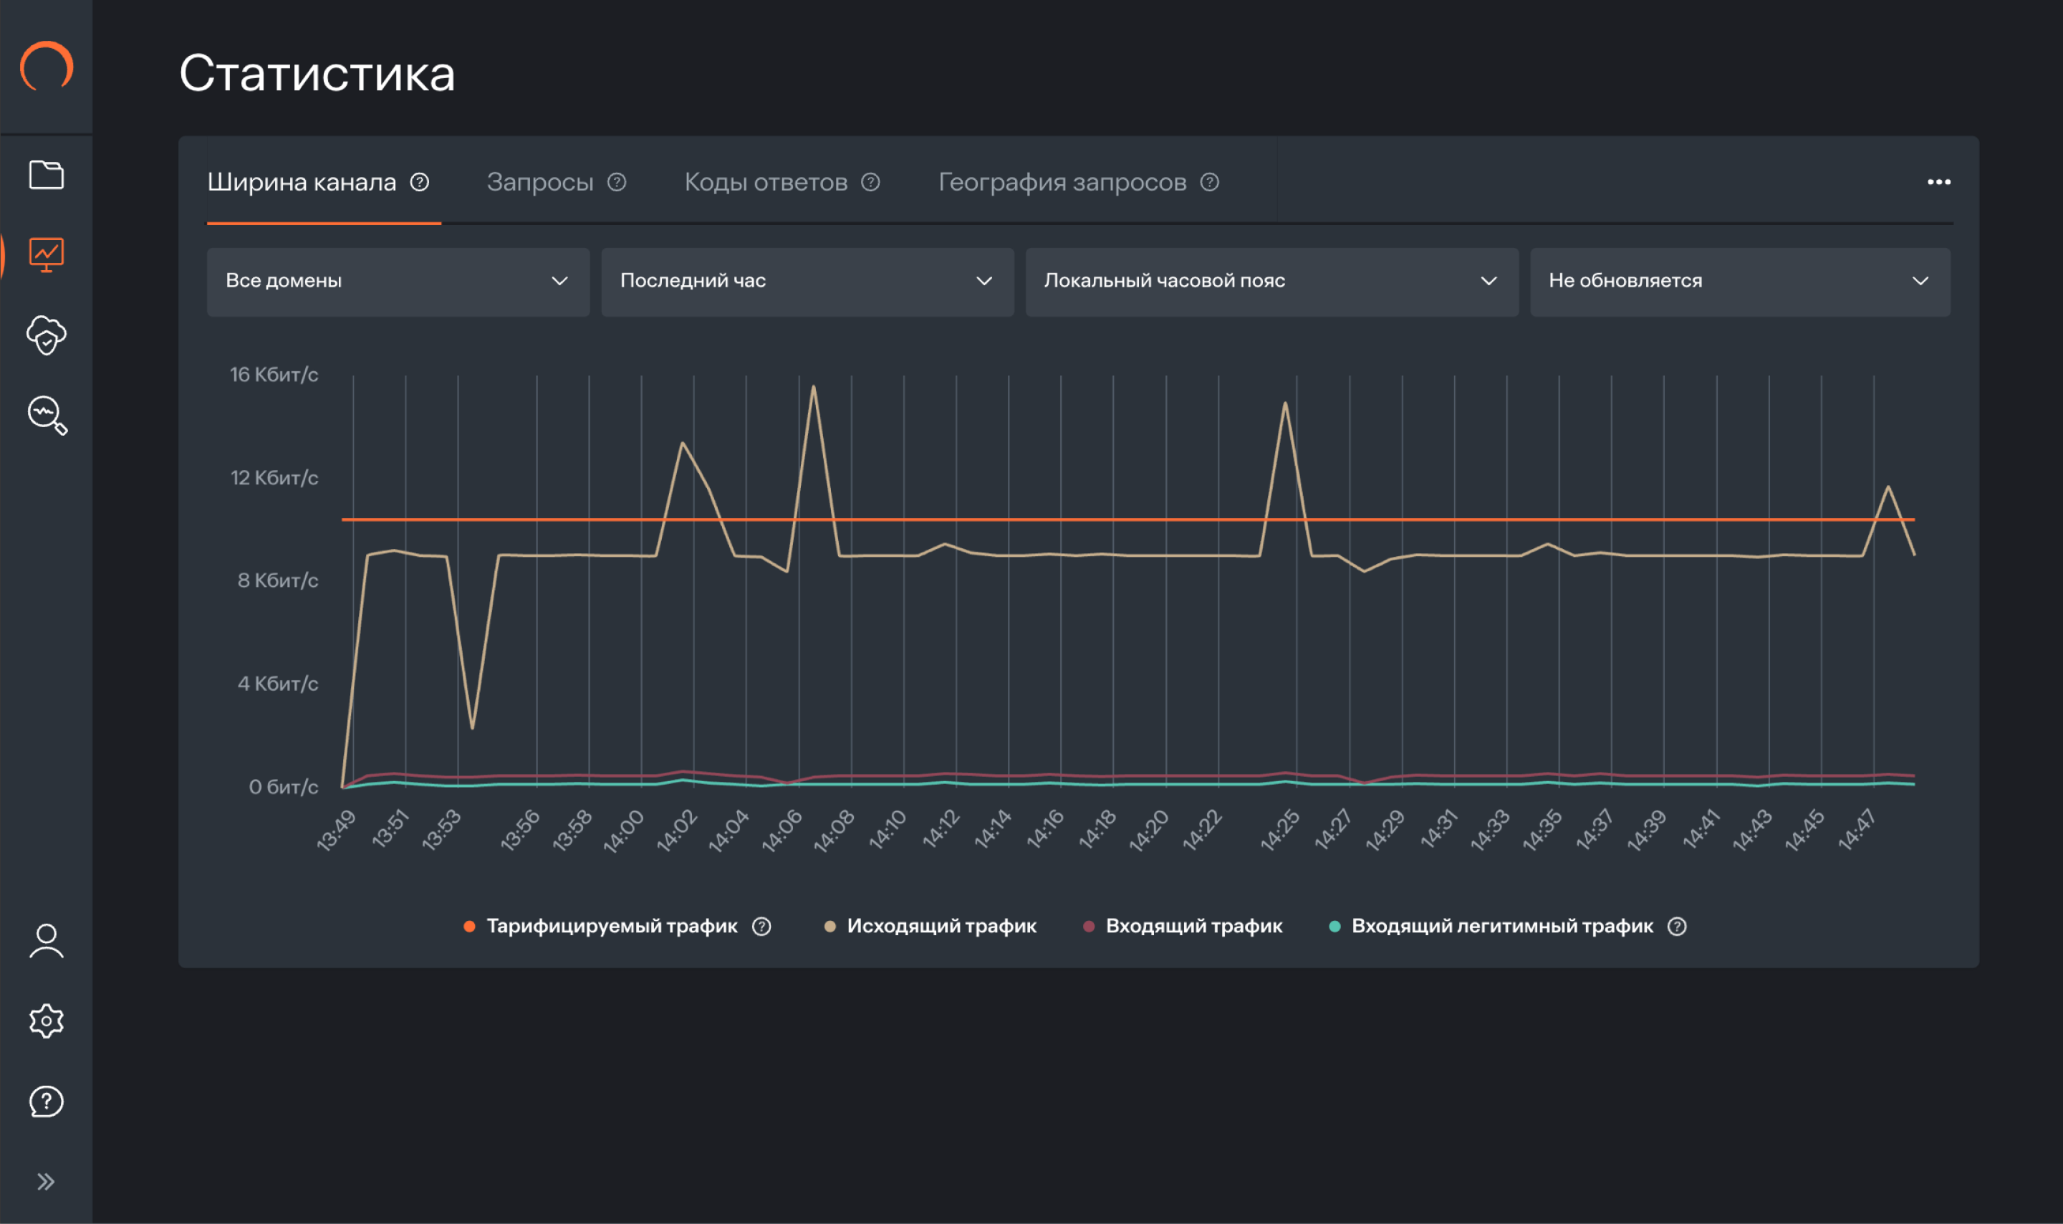Viewport: 2063px width, 1224px height.
Task: Click the crimson Входящий трафик legend dot
Action: coord(1089,927)
